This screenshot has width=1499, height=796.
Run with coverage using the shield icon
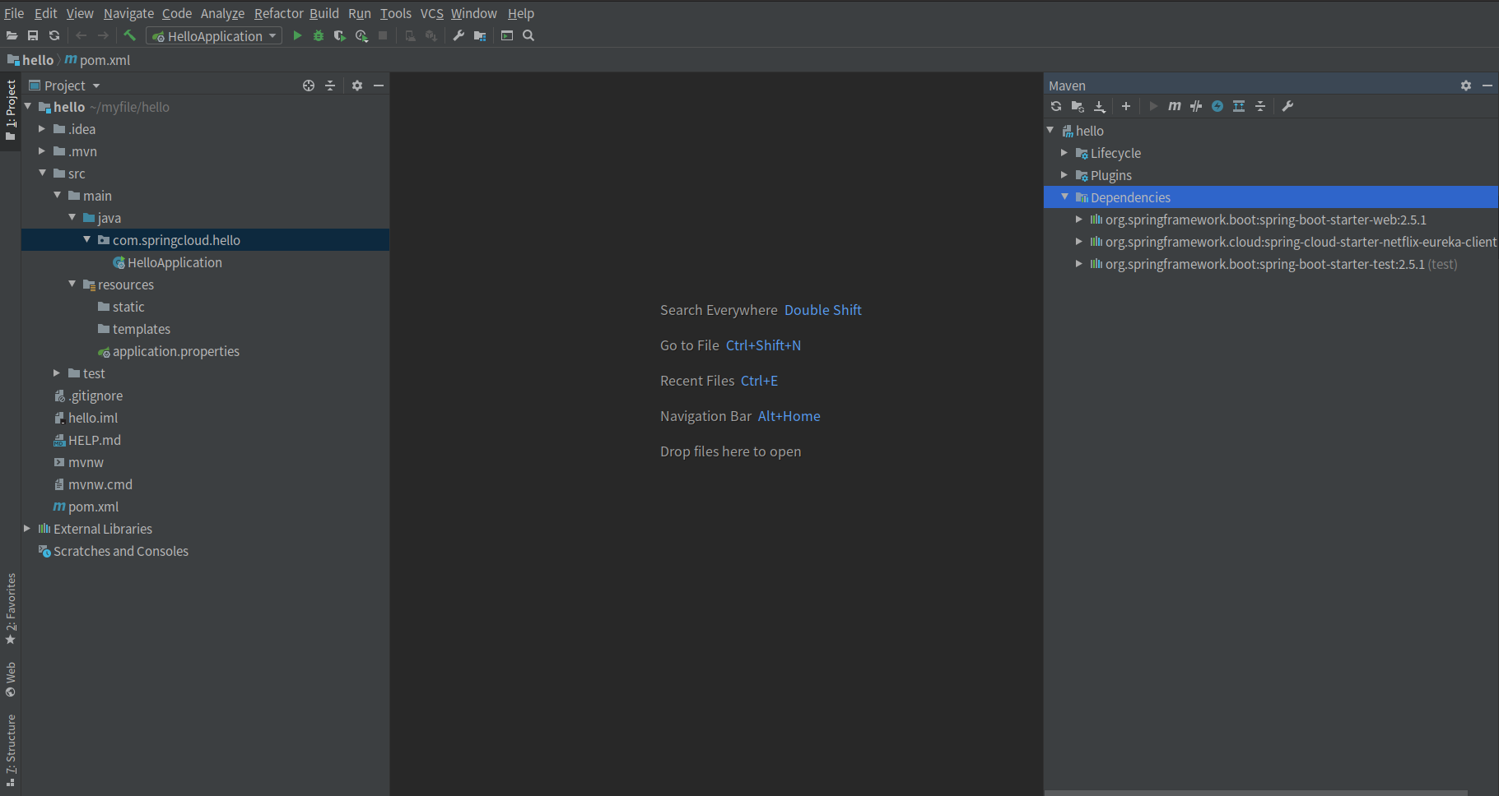(x=339, y=36)
